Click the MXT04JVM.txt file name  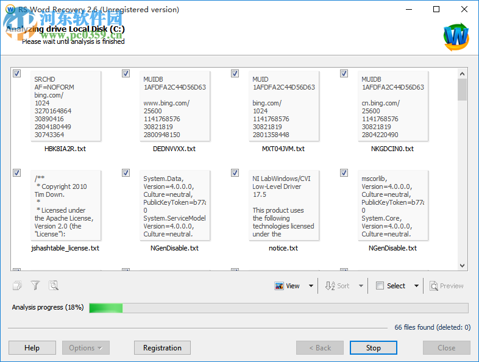tap(283, 149)
